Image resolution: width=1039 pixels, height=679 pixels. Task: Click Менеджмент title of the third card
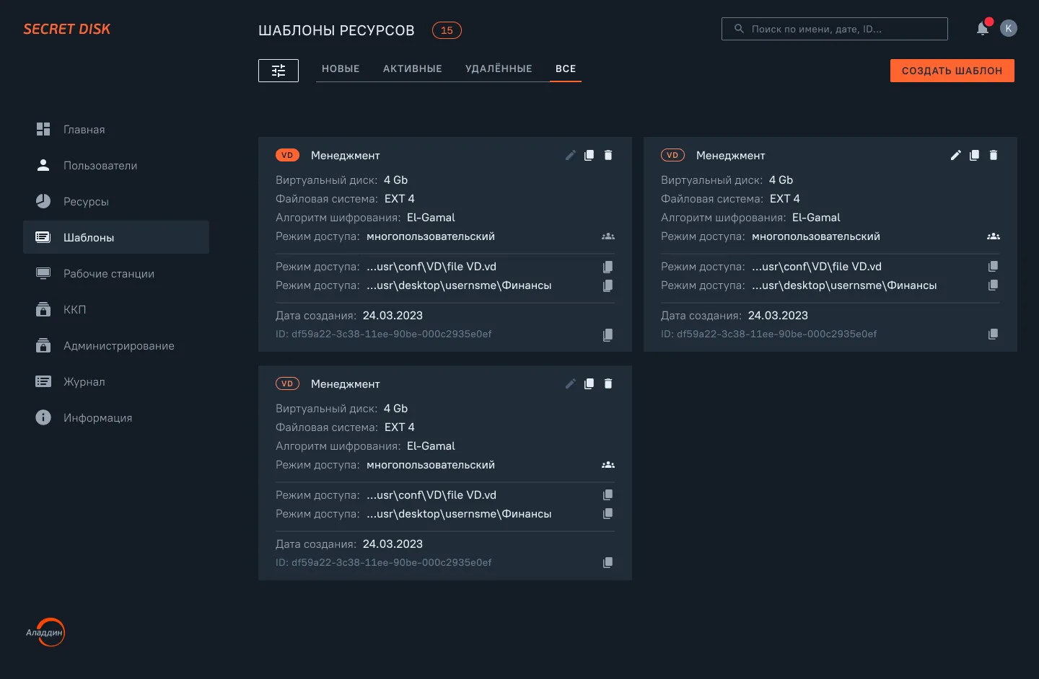tap(345, 383)
